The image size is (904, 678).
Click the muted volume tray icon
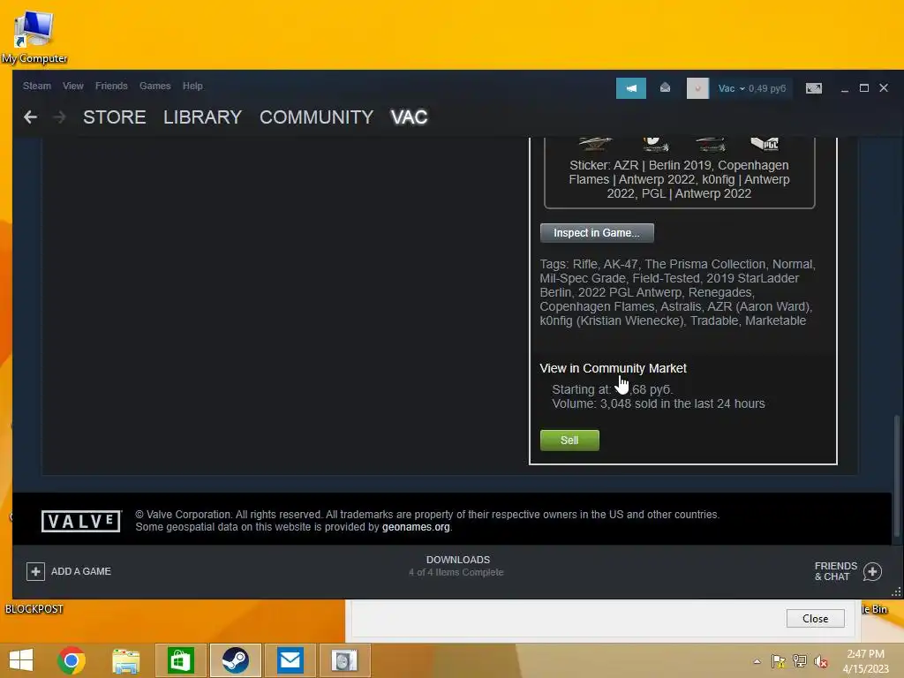[821, 661]
